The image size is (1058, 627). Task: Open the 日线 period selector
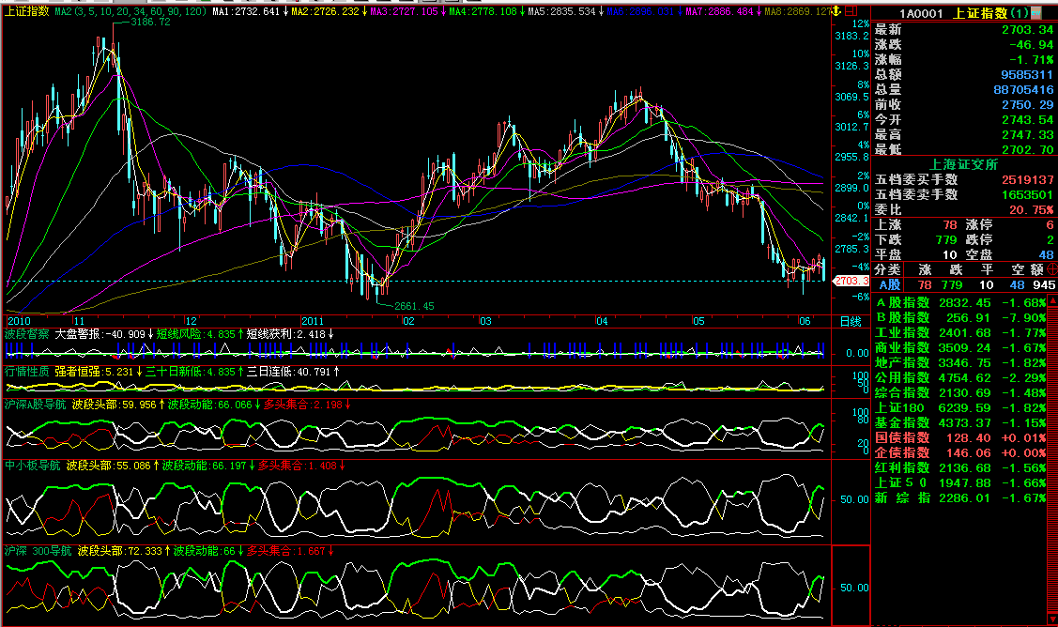[850, 321]
